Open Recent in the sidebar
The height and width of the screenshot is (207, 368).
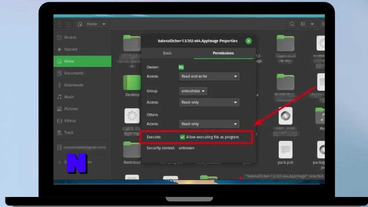tap(82, 37)
